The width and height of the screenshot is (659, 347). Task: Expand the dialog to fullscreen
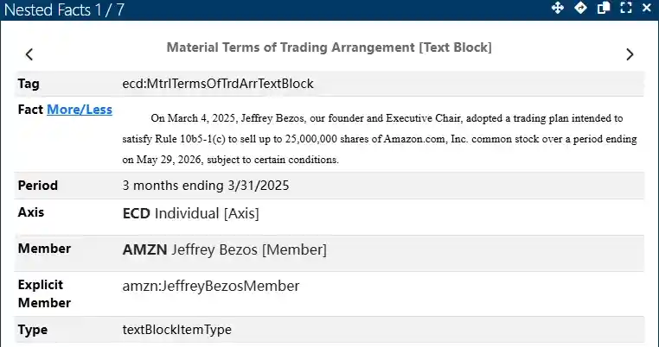[625, 8]
